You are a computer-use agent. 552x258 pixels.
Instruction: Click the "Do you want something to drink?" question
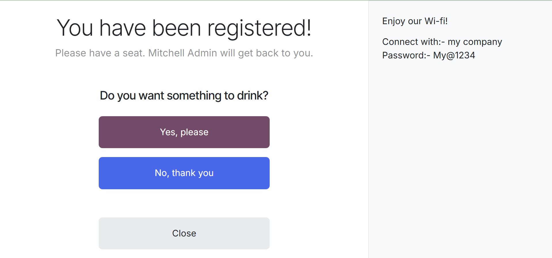(184, 95)
